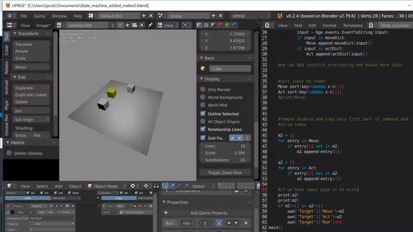Click the Join button
This screenshot has height=232, width=413.
coord(31,111)
